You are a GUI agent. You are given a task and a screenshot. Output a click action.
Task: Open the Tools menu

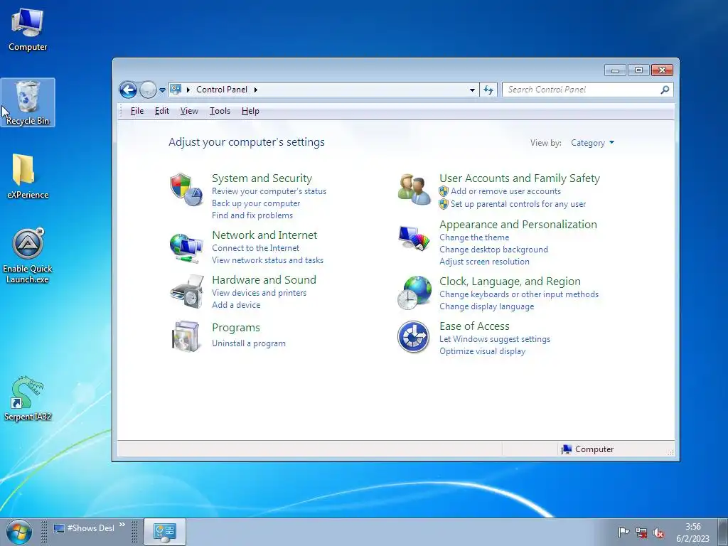tap(220, 111)
